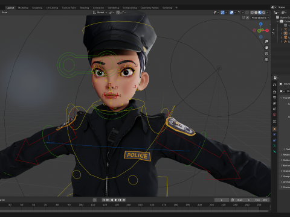Open viewport shading options dropdown arrow

point(268,13)
